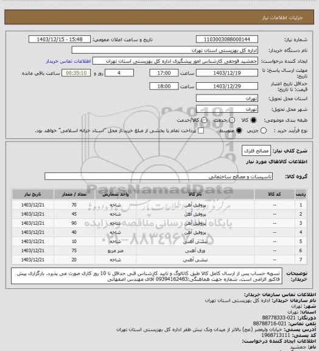The width and height of the screenshot is (319, 351).
Task: Click the remaining days field showing 4
Action: coord(119,73)
